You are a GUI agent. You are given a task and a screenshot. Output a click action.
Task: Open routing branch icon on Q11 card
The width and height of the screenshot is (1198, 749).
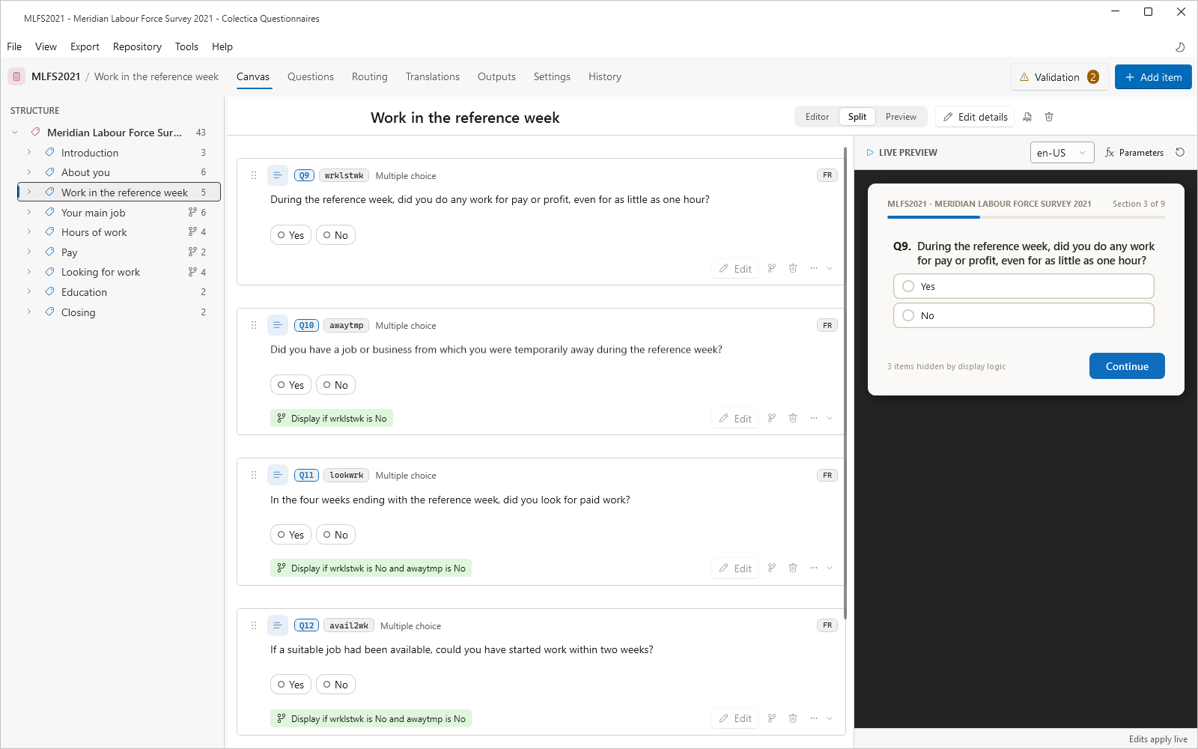772,568
